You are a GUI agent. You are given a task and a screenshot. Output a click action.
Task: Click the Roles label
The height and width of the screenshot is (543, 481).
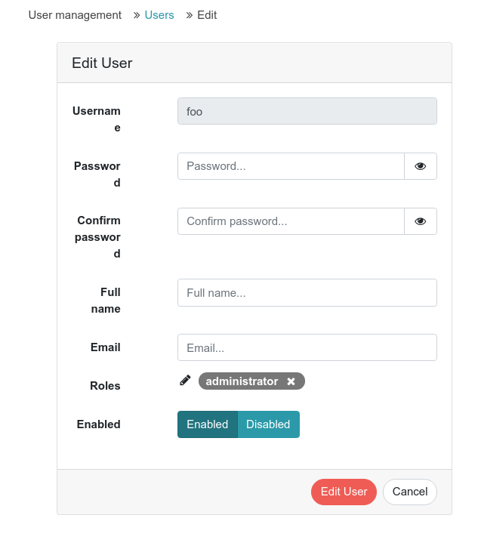pos(105,386)
